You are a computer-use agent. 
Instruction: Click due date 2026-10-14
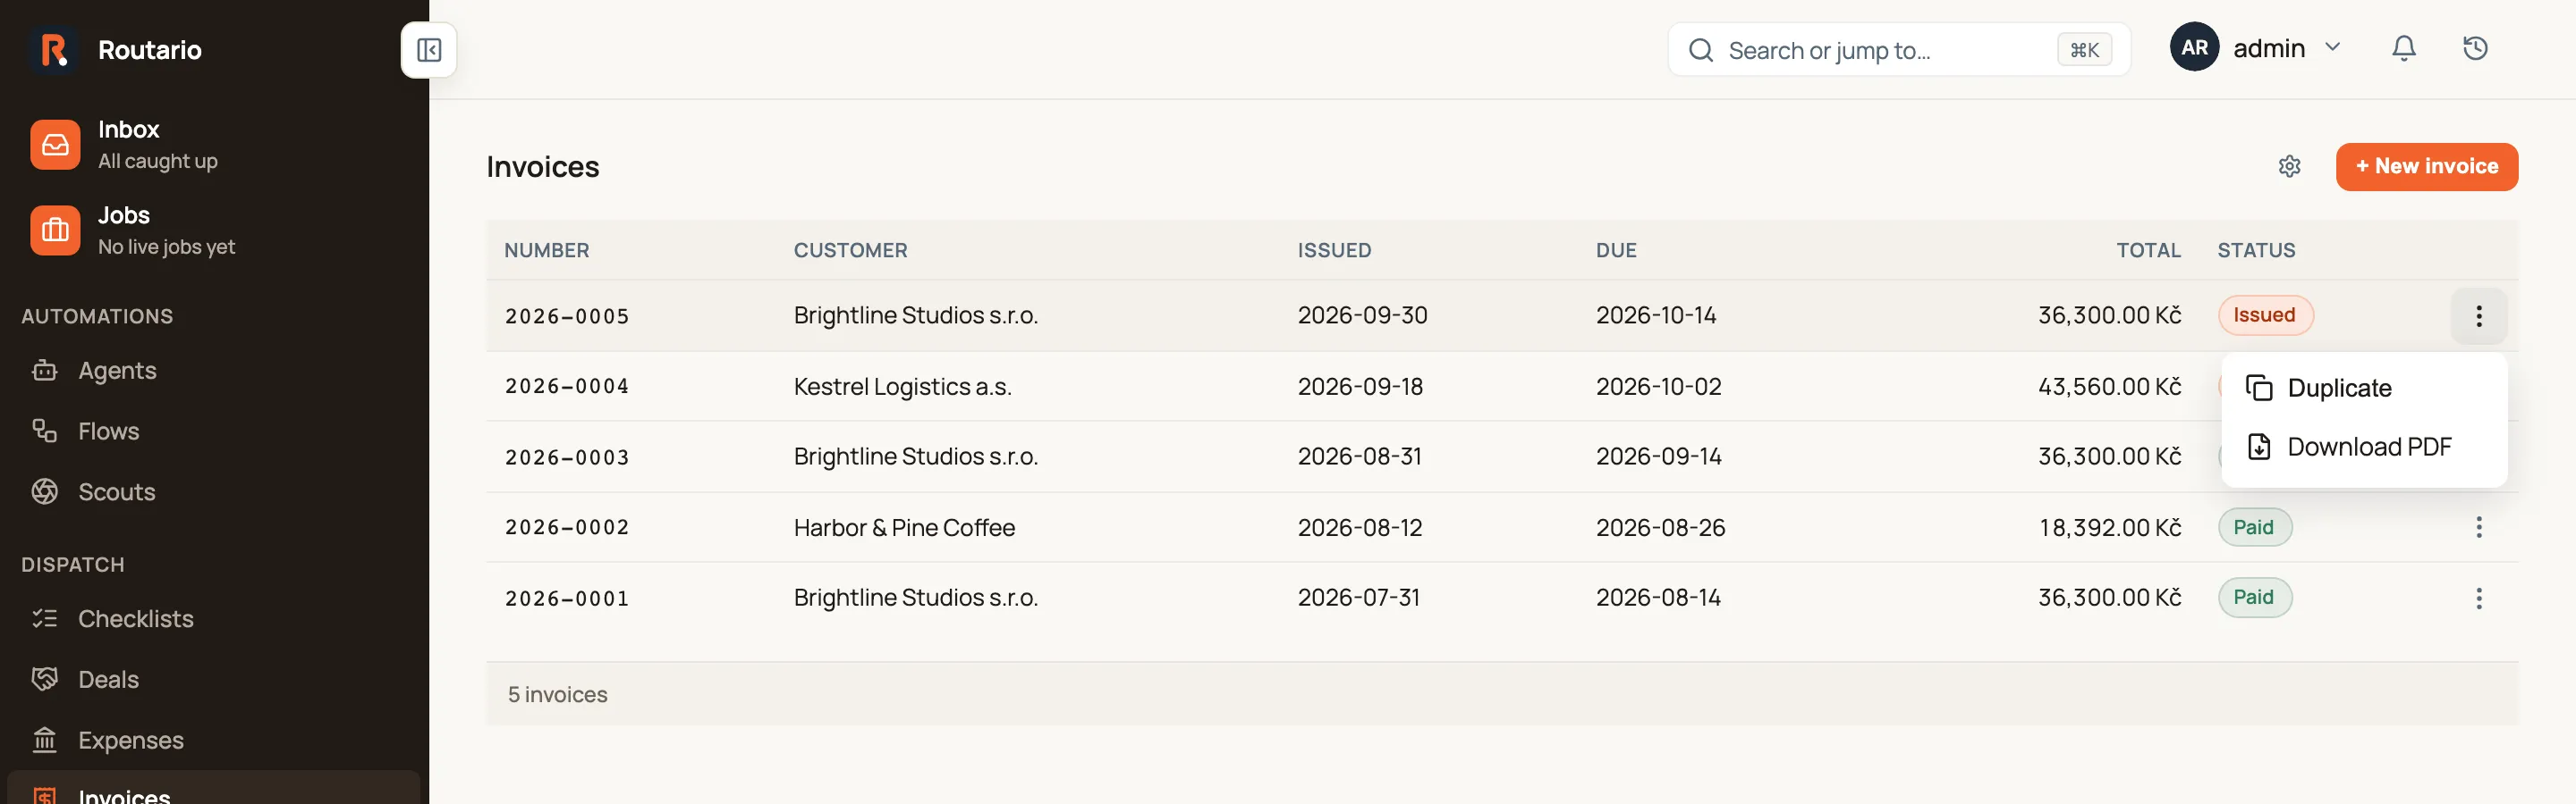pyautogui.click(x=1655, y=315)
